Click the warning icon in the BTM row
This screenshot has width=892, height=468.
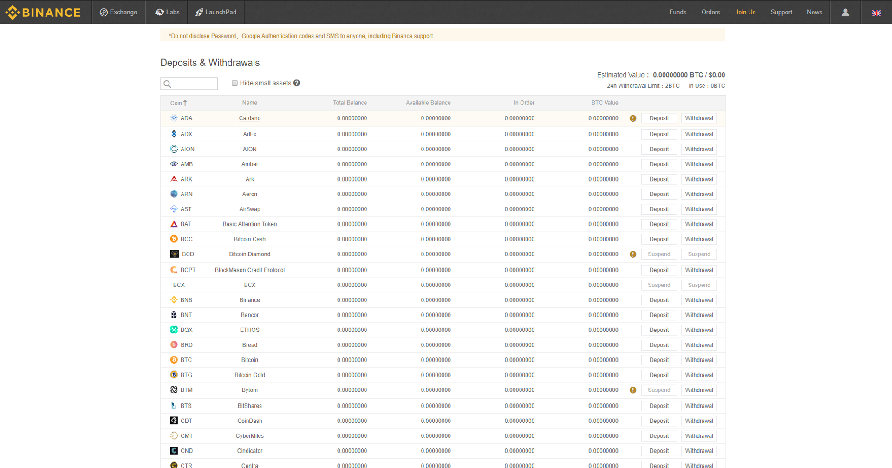tap(633, 390)
